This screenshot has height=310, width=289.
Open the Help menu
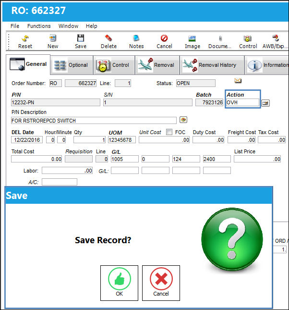click(x=92, y=26)
